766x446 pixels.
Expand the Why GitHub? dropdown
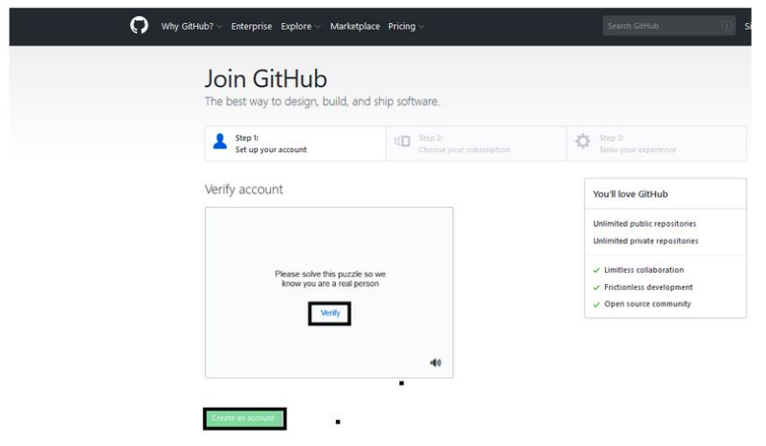[x=191, y=27]
